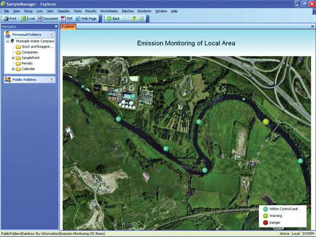This screenshot has height=237, width=316.
Task: Click the Refresh icon in toolbar
Action: click(141, 18)
